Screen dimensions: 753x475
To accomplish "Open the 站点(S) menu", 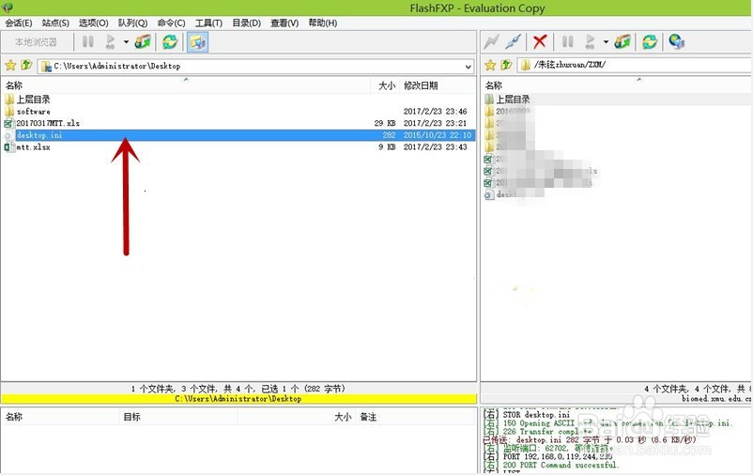I will point(55,23).
